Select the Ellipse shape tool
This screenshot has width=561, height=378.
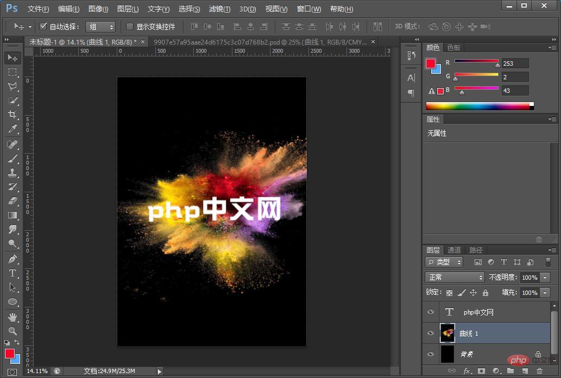pyautogui.click(x=12, y=301)
